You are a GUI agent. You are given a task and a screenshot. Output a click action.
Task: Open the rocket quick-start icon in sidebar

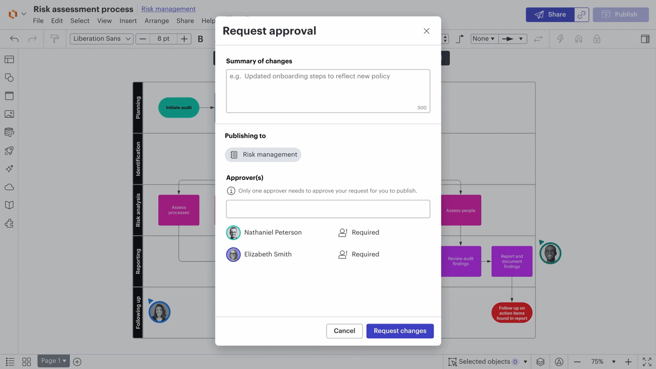pyautogui.click(x=9, y=151)
